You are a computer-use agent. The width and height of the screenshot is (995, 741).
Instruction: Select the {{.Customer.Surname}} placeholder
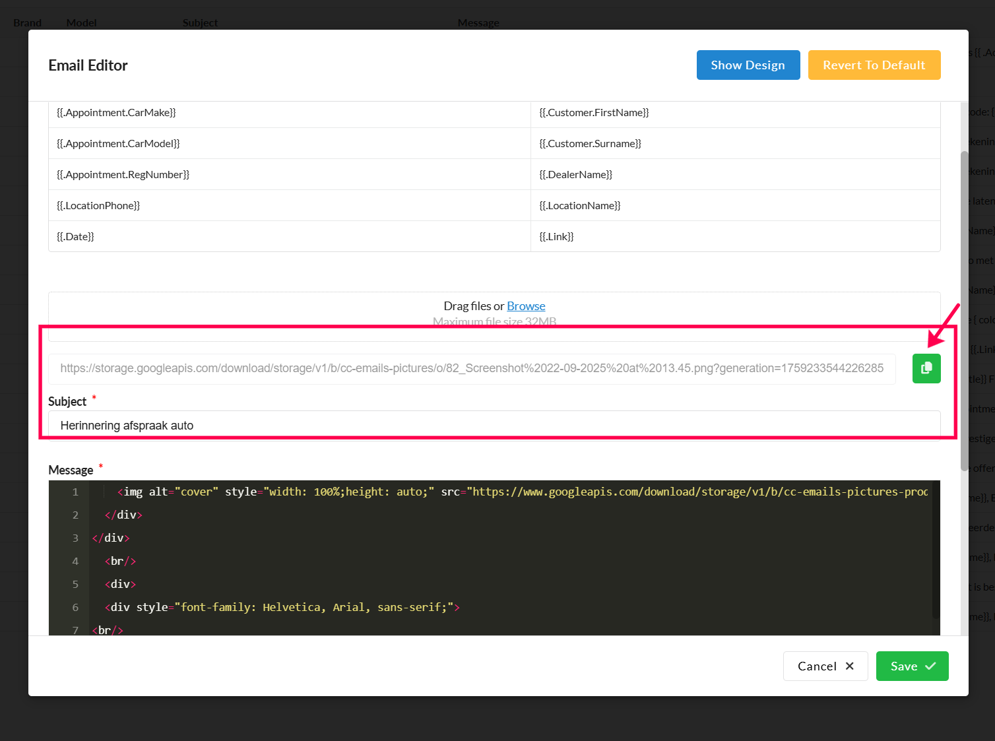tap(590, 144)
